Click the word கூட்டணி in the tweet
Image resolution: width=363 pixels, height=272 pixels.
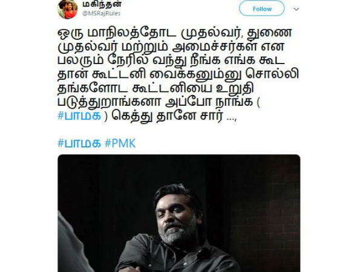pyautogui.click(x=119, y=74)
